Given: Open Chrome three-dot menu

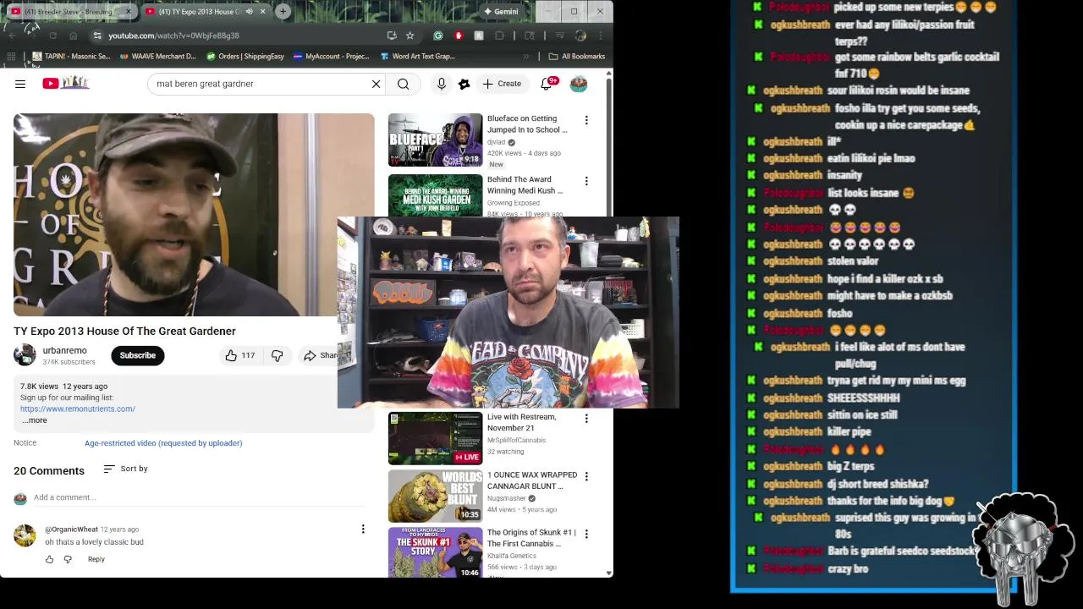Looking at the screenshot, I should 600,36.
